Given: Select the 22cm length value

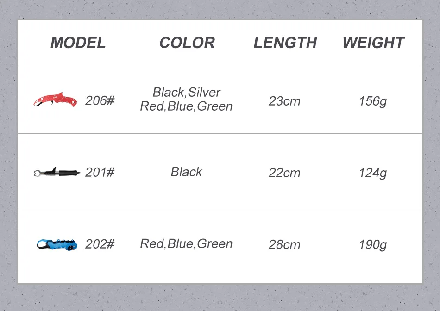Looking at the screenshot, I should point(284,173).
